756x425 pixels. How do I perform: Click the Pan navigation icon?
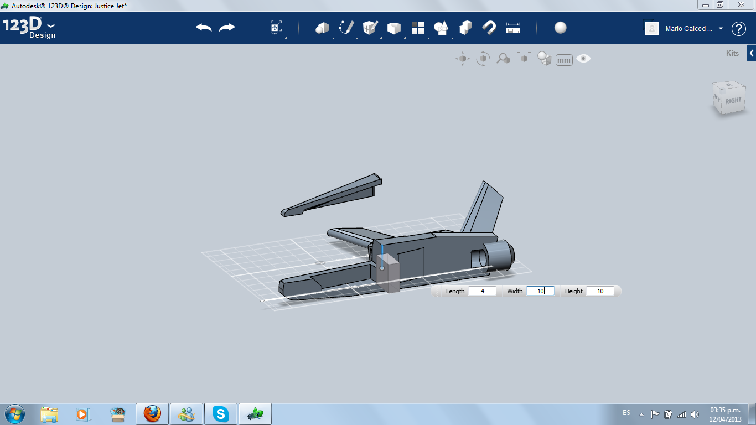point(463,59)
